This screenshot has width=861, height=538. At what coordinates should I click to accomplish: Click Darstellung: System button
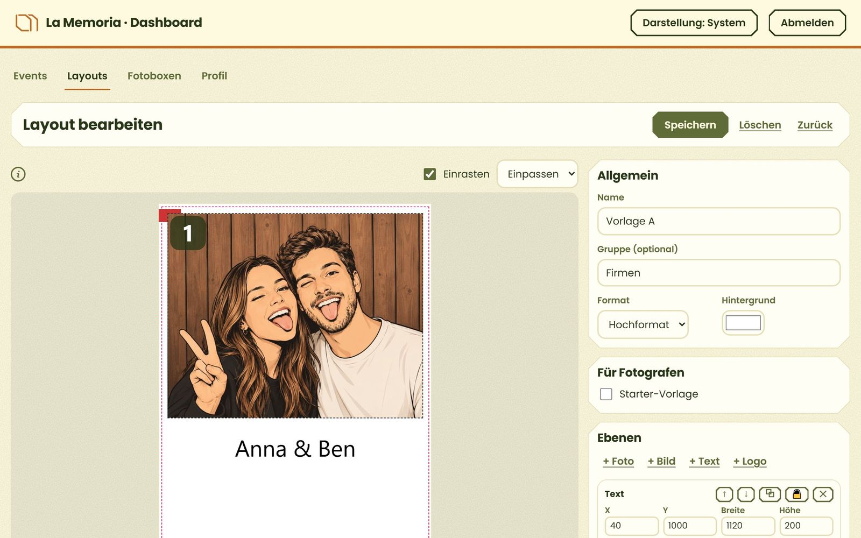click(x=694, y=23)
